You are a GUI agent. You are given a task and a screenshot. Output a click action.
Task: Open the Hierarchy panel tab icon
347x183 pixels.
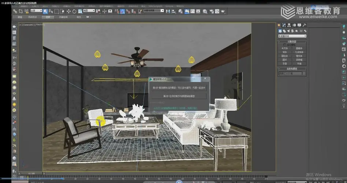289,25
